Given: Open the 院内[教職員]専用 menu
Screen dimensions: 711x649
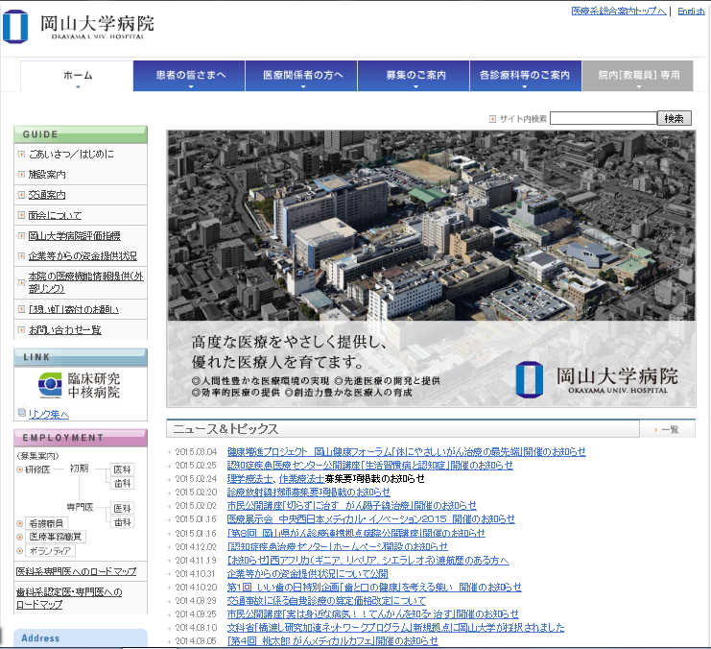Looking at the screenshot, I should tap(638, 76).
